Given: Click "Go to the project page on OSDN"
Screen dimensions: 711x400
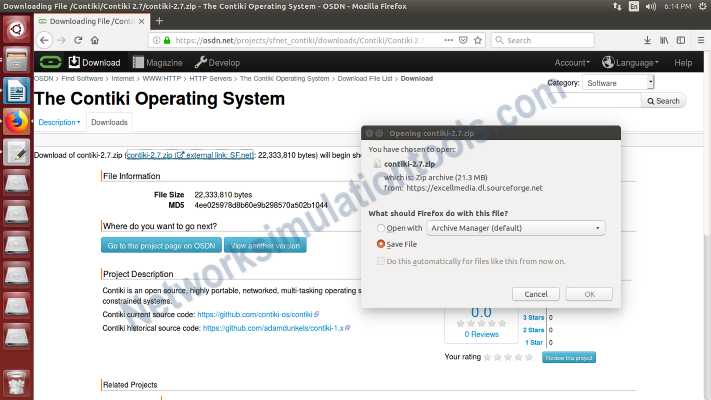Looking at the screenshot, I should tap(161, 245).
